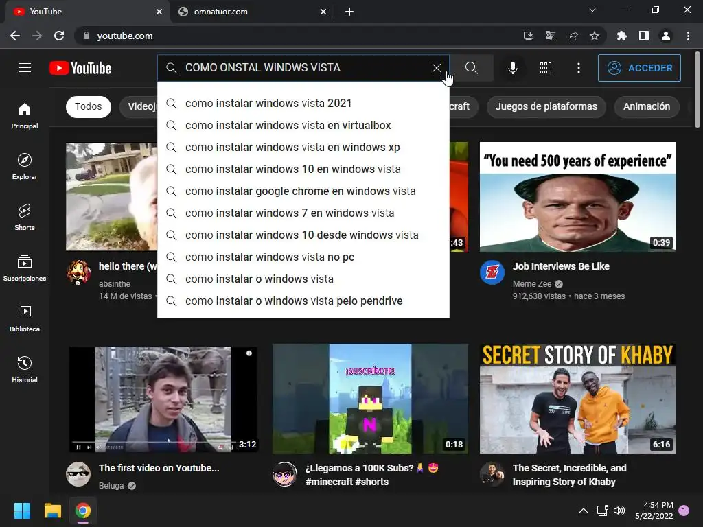Click '¿Llegamos a 100K Subs?' title
703x527 pixels.
click(x=371, y=475)
